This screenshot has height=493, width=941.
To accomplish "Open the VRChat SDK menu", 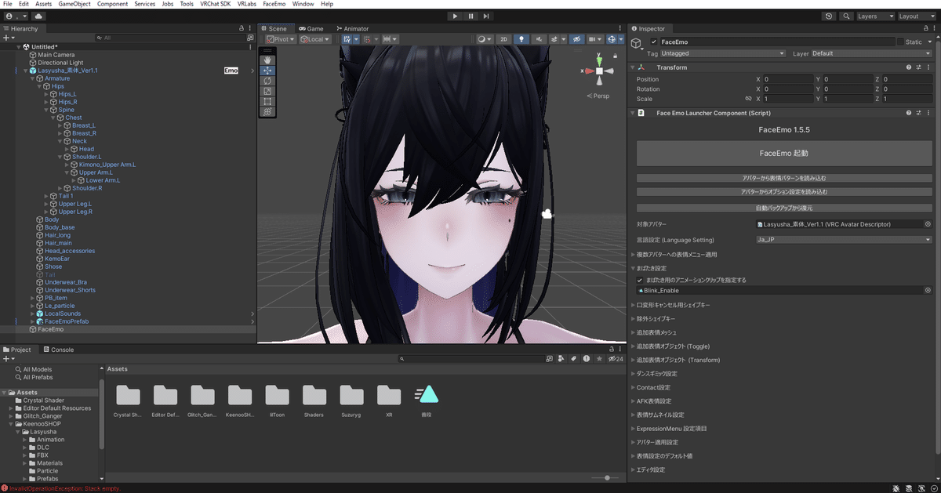I will coord(215,4).
